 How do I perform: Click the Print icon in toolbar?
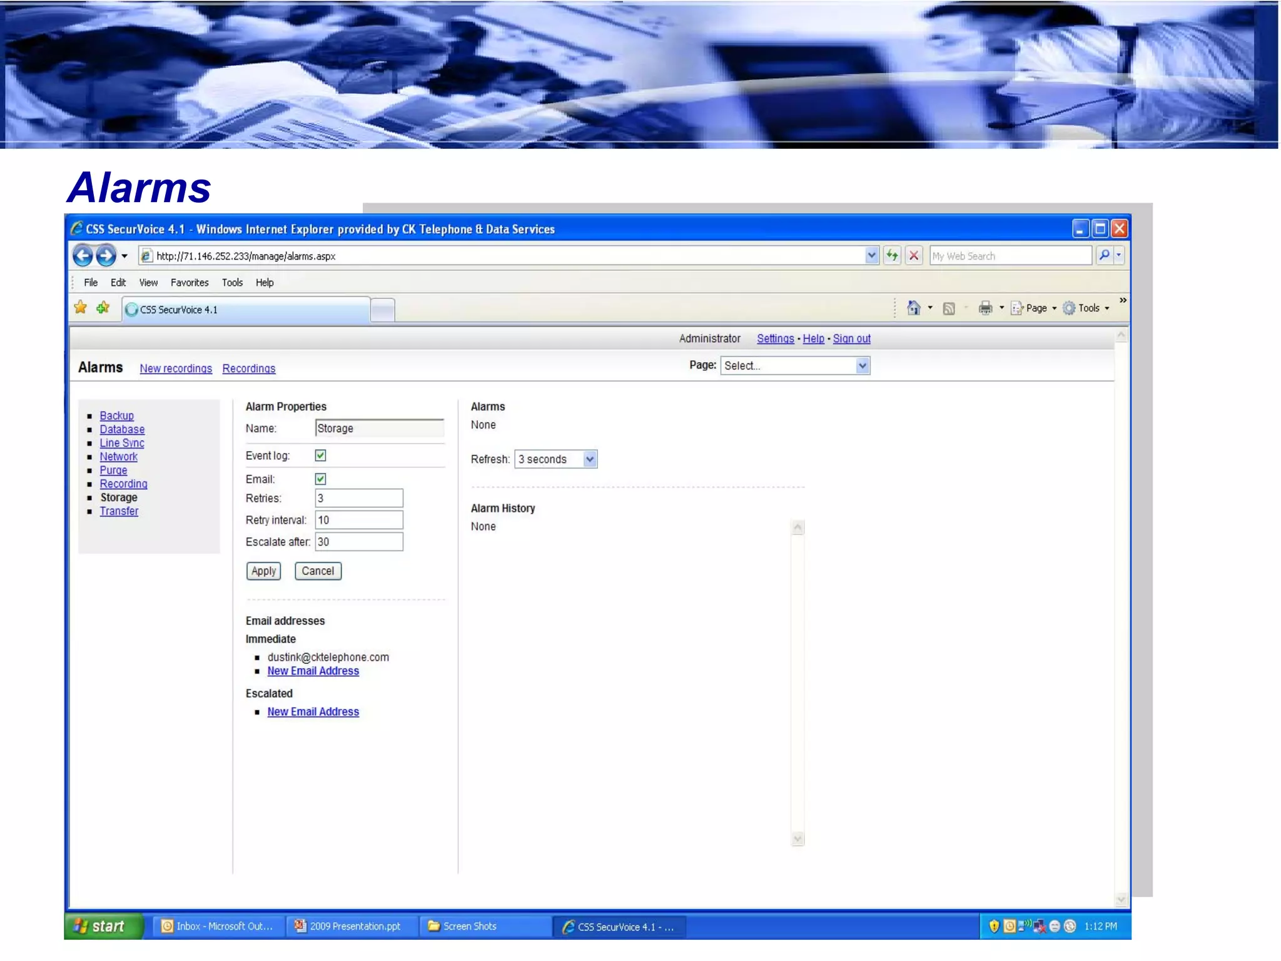click(x=985, y=308)
